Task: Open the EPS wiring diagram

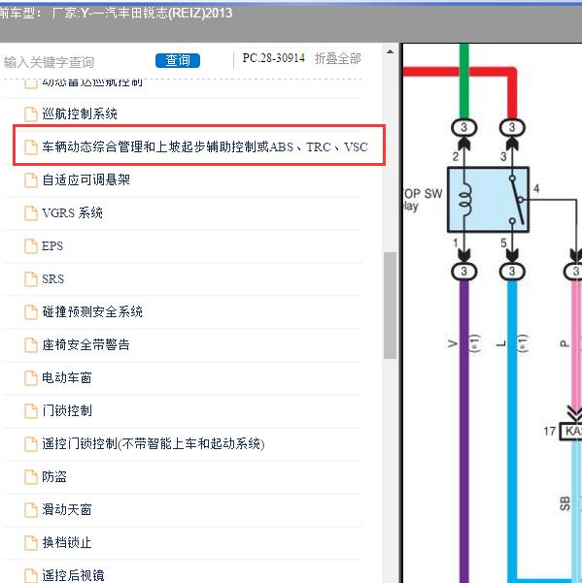Action: click(52, 246)
